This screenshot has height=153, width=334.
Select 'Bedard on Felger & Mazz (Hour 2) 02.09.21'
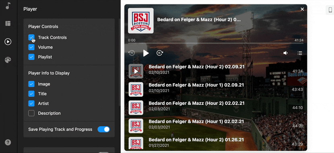coord(196,67)
